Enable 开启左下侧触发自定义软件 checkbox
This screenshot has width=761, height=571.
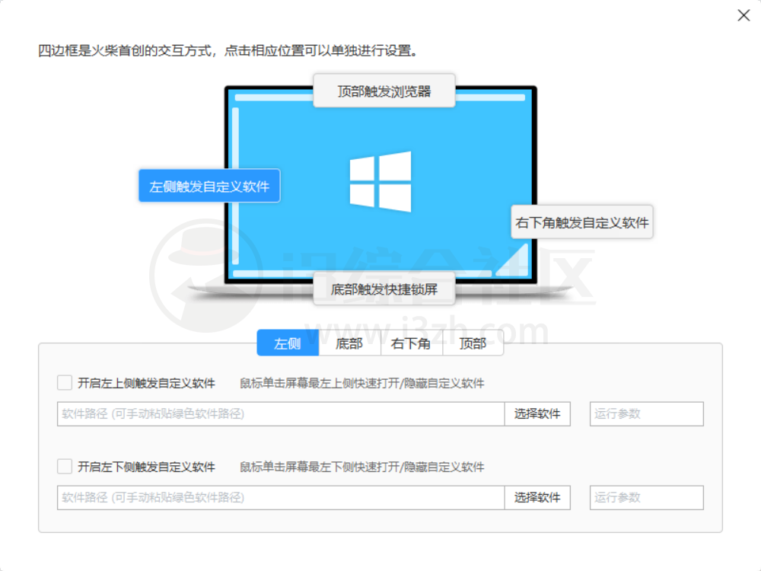(x=65, y=467)
